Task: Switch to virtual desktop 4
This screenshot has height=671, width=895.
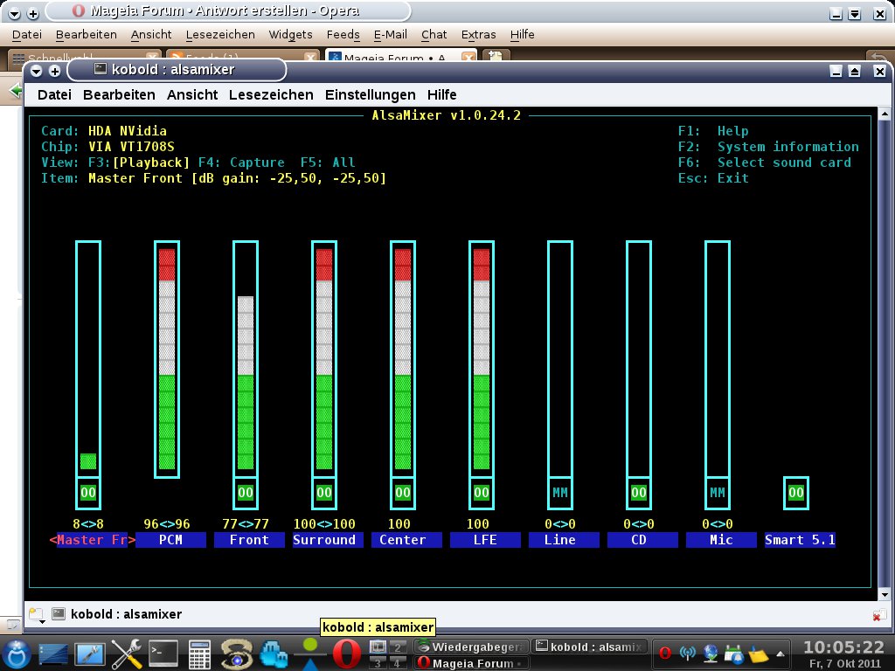Action: pyautogui.click(x=398, y=663)
